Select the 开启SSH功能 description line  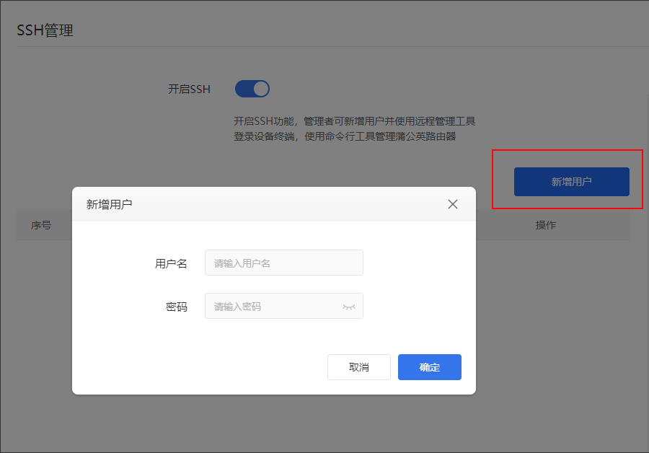(354, 121)
